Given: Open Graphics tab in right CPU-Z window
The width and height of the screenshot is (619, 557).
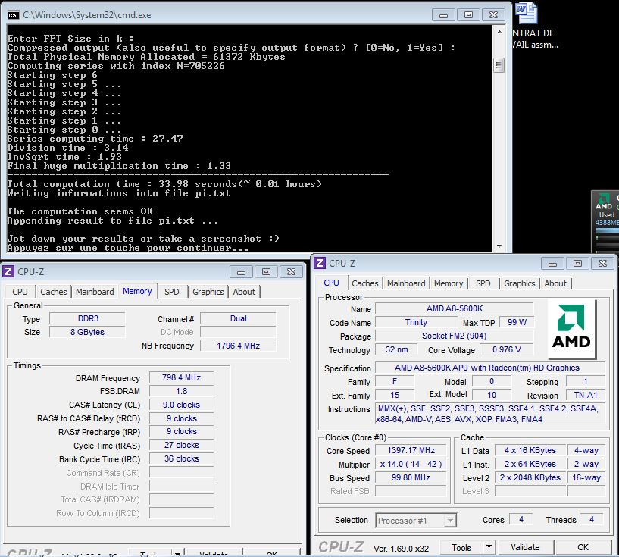Looking at the screenshot, I should 520,283.
